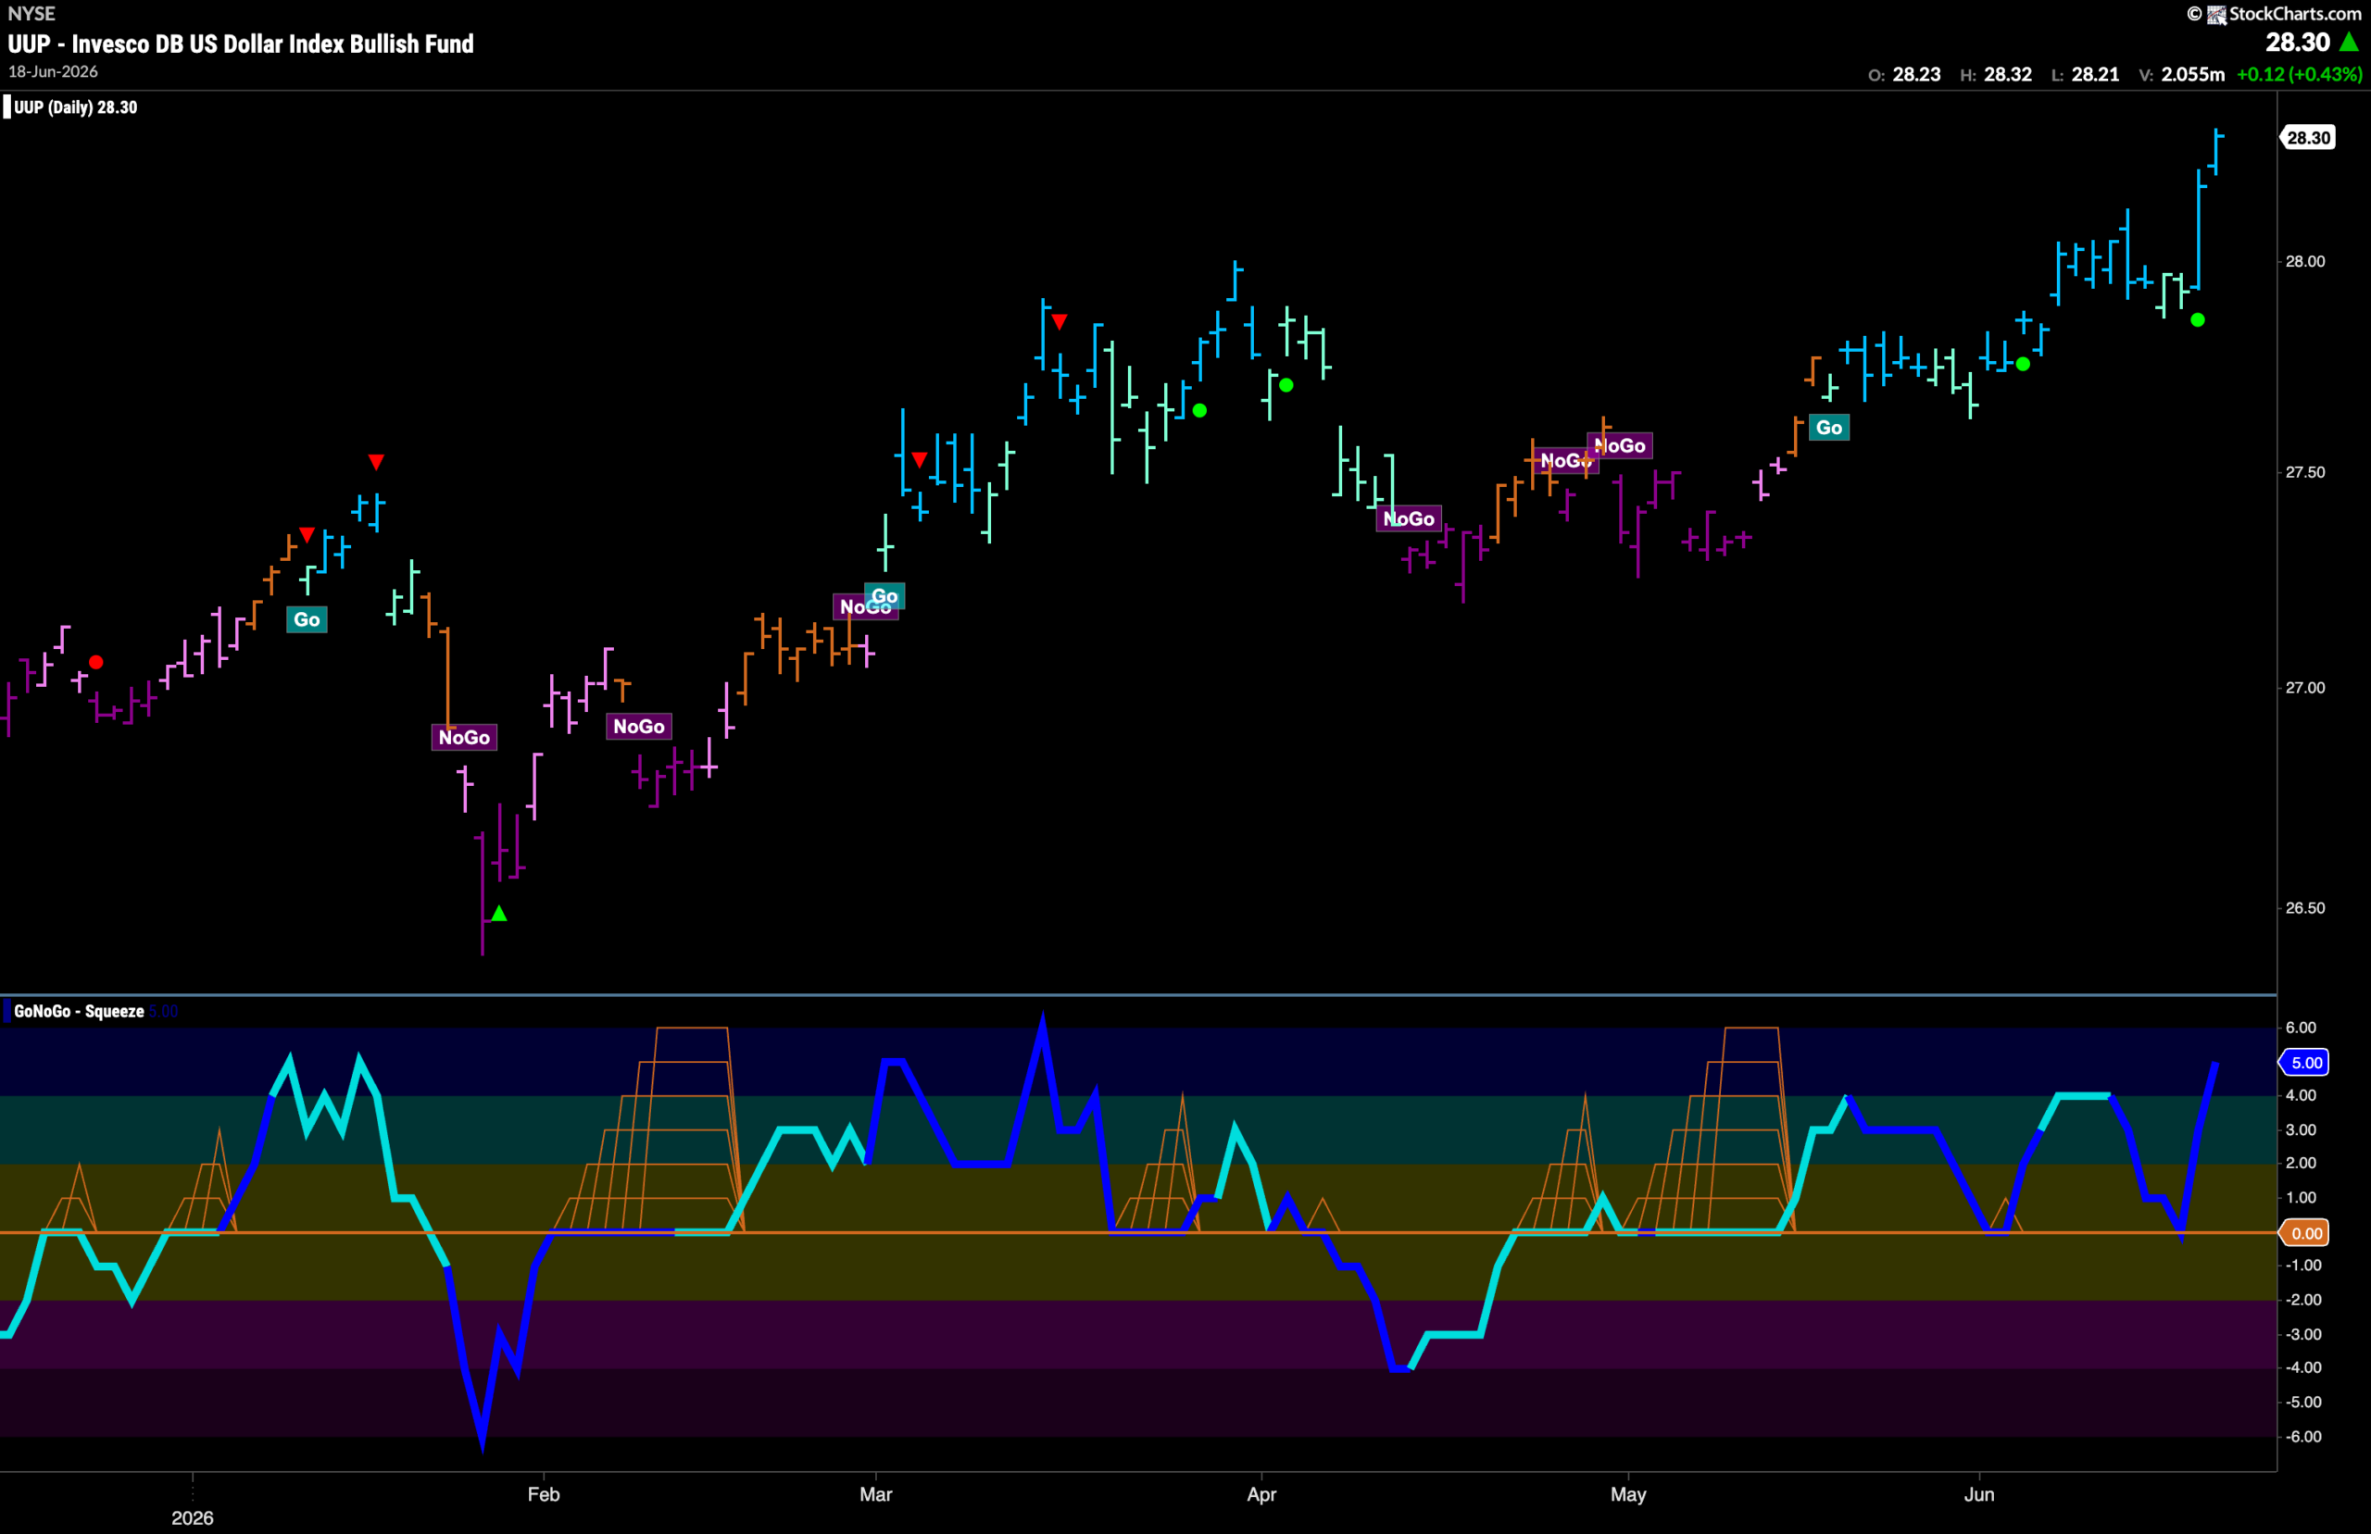
Task: Click the volume value 2.055m
Action: tap(2192, 75)
